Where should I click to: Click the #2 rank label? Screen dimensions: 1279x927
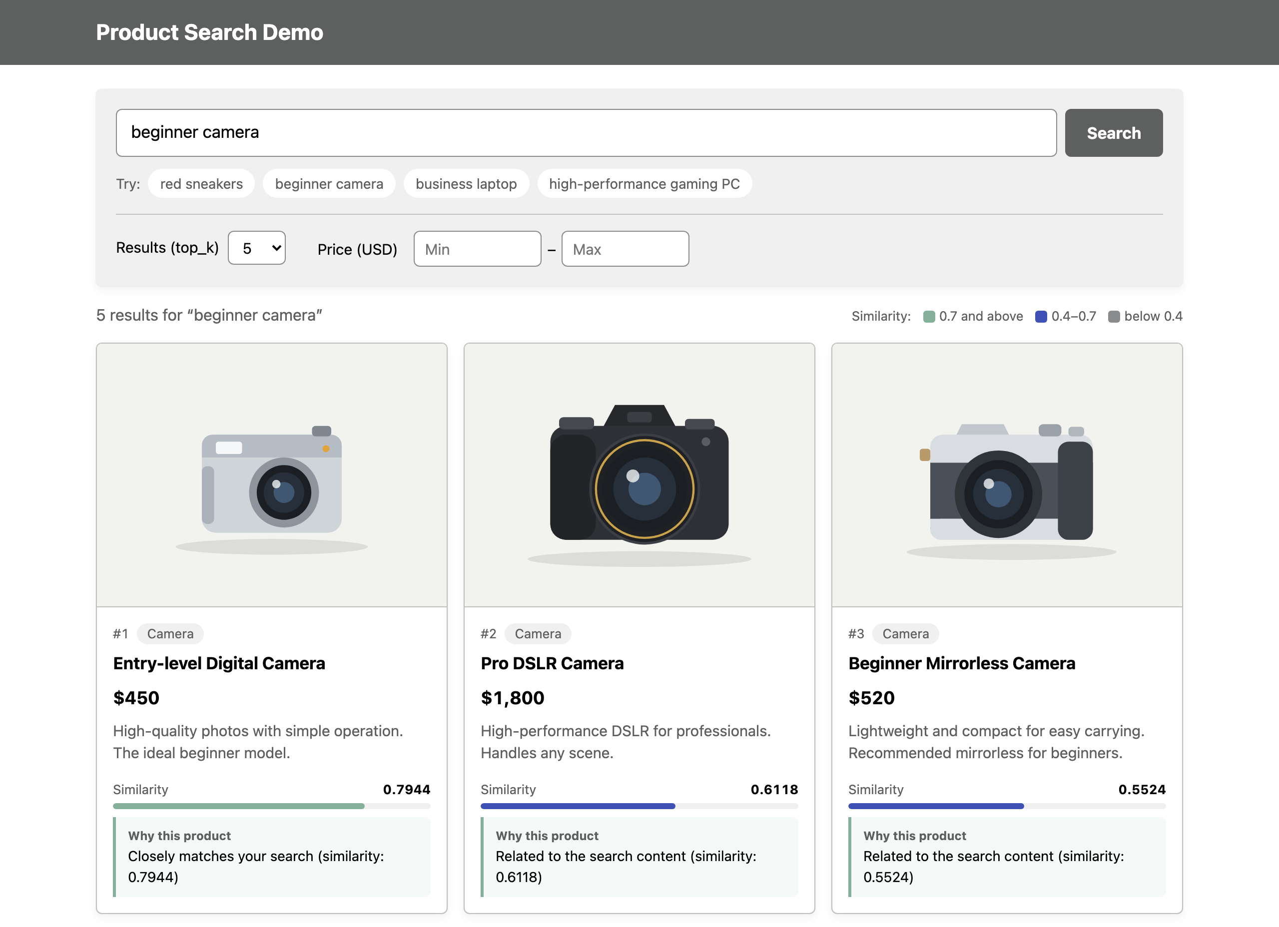coord(488,634)
